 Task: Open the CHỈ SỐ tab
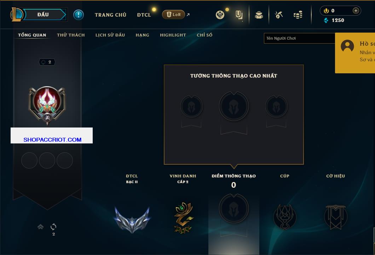[204, 35]
